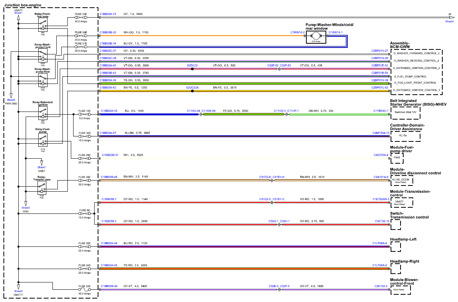Select the FUSE 39E fuse symbol
458x302 pixels.
84,181
